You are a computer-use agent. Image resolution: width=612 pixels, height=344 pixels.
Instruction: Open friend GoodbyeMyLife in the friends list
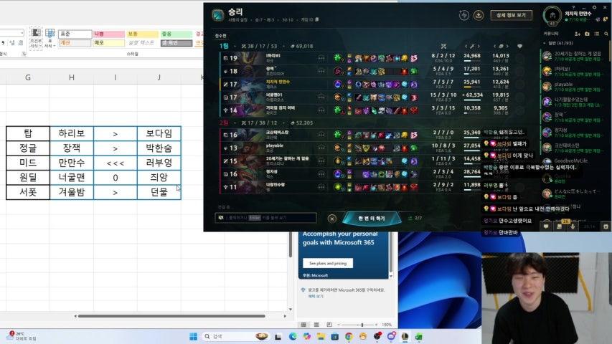(574, 163)
